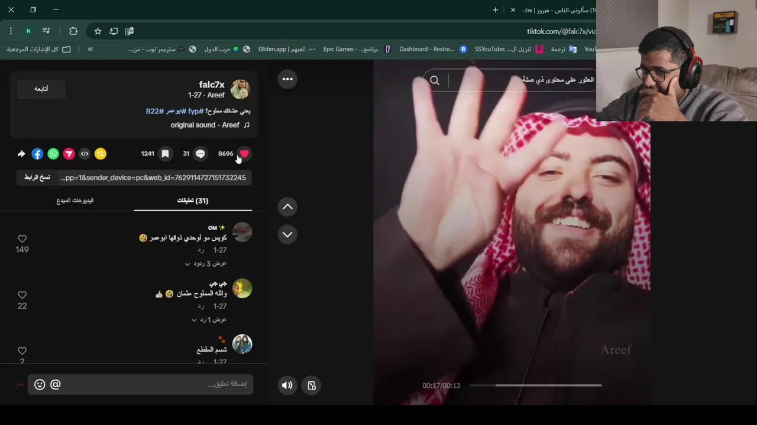Open falc7x profile avatar
The height and width of the screenshot is (425, 757).
(x=240, y=89)
